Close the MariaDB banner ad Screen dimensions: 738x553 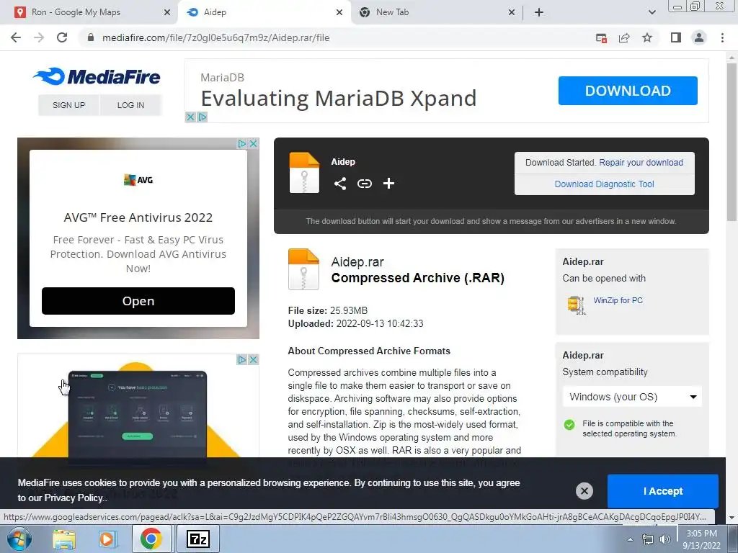point(190,117)
